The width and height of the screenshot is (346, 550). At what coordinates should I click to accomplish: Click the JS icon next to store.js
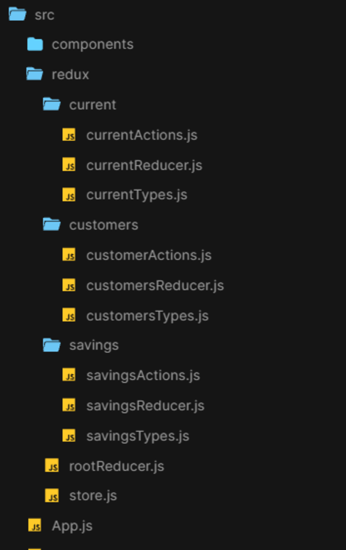click(x=52, y=495)
